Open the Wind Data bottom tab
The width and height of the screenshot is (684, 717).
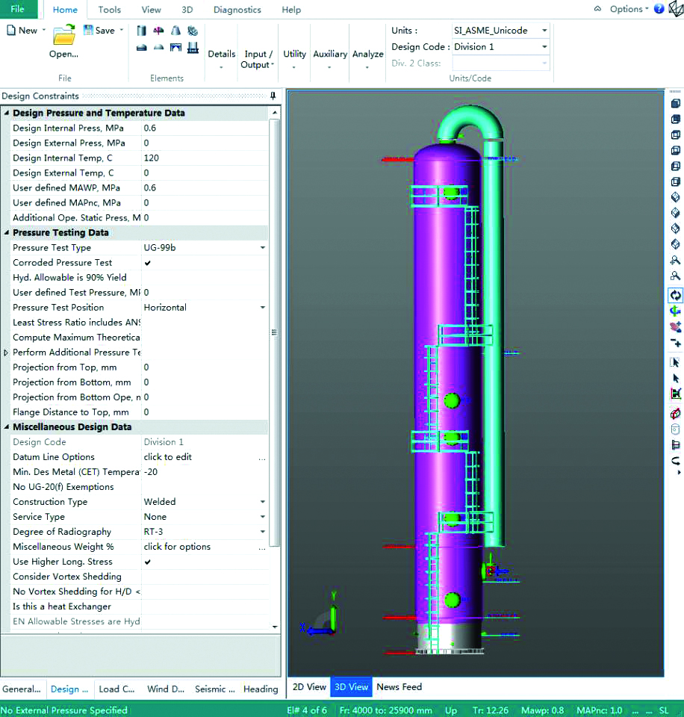[x=167, y=689]
